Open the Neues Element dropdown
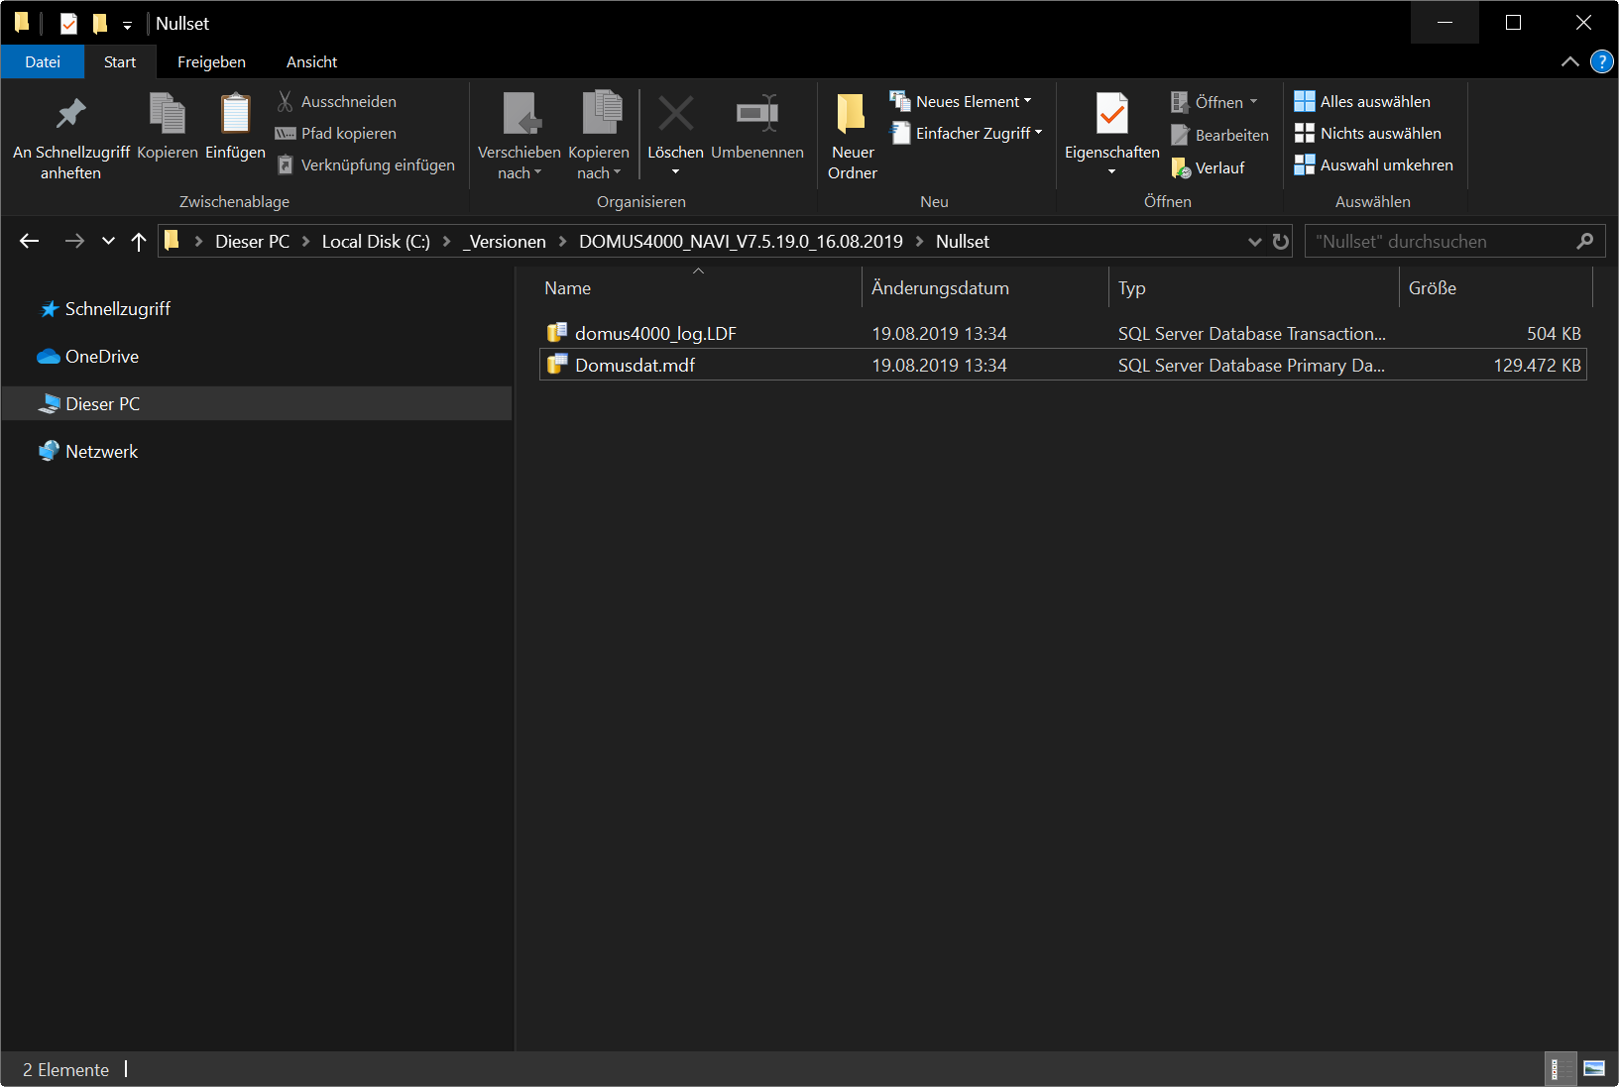1619x1087 pixels. coord(961,101)
